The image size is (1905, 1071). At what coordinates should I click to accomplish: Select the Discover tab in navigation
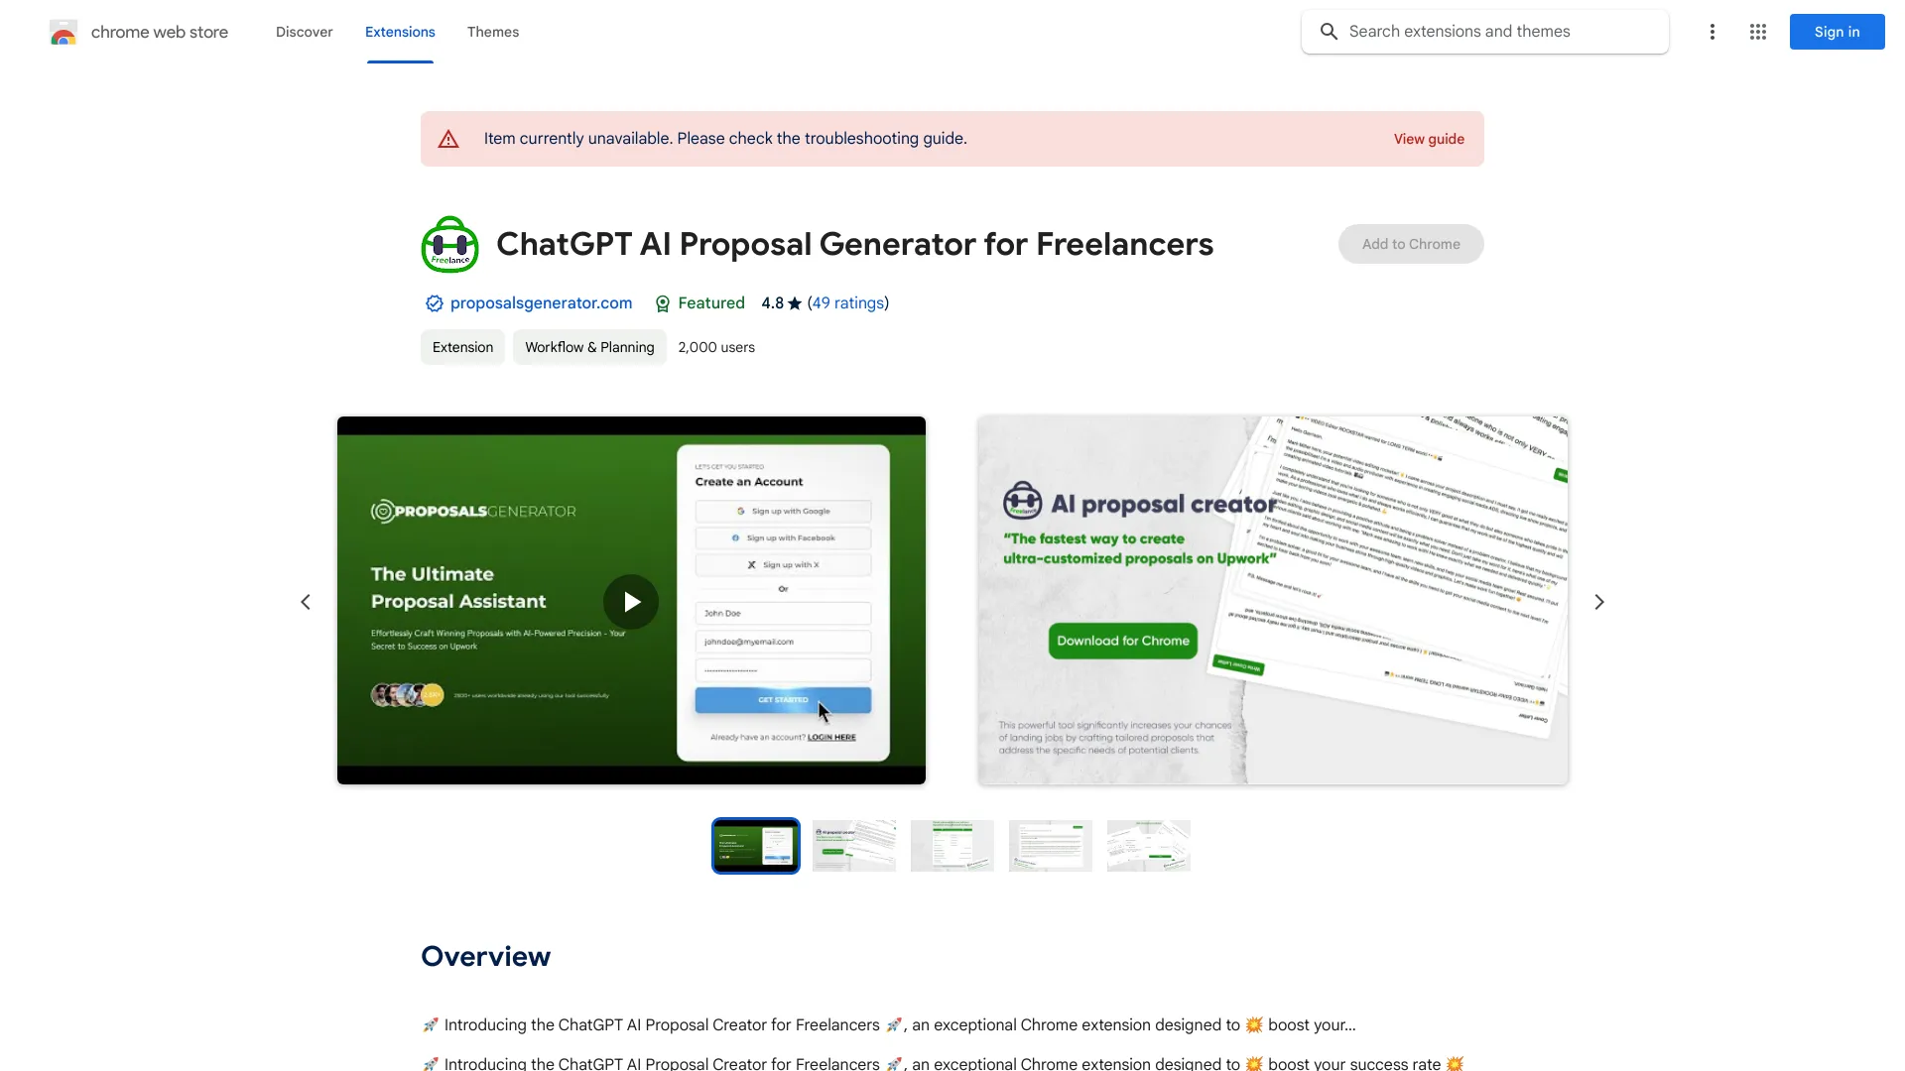coord(304,30)
